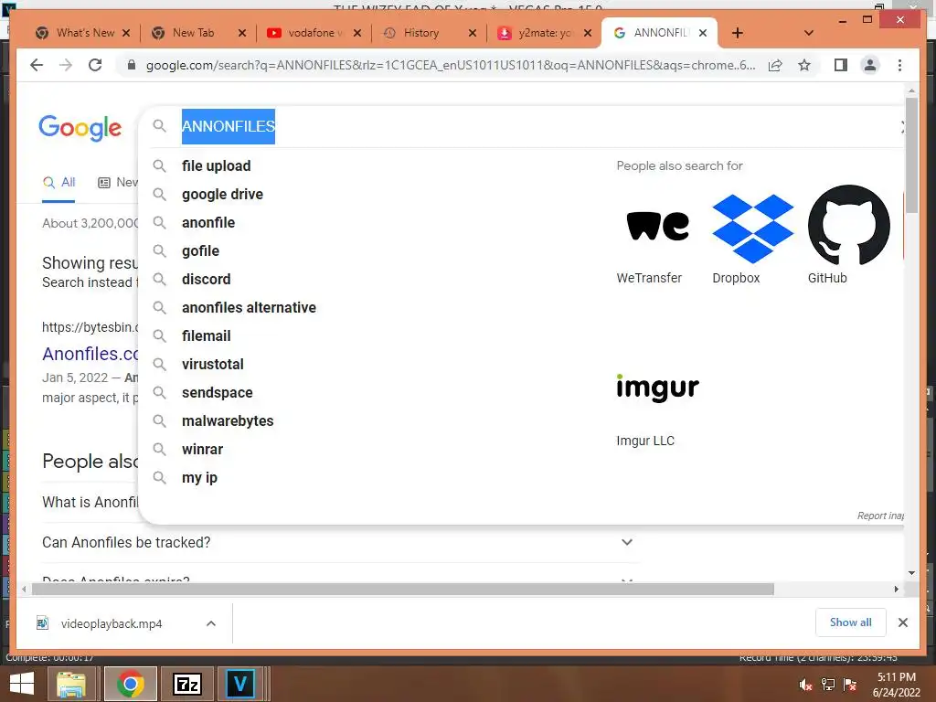Viewport: 936px width, 702px height.
Task: Open the GitHub logo suggestion
Action: coord(848,226)
